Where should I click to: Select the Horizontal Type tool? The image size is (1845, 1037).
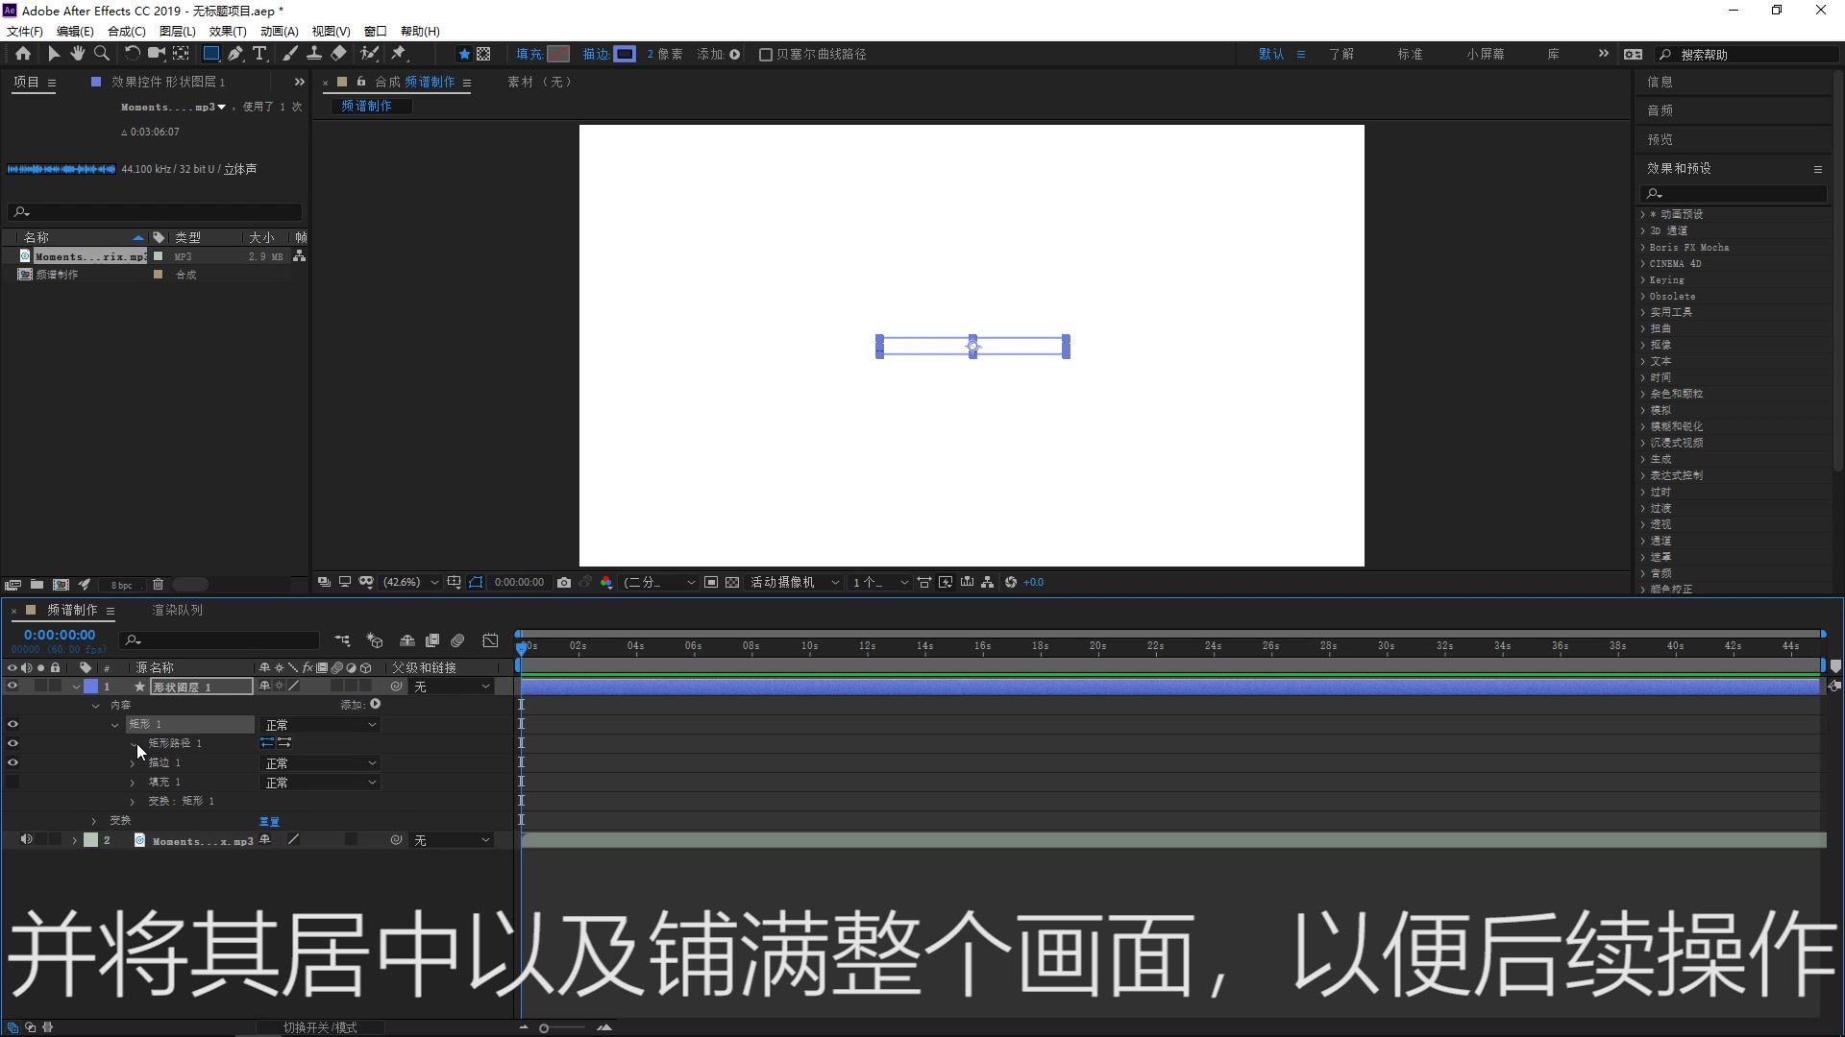(260, 54)
